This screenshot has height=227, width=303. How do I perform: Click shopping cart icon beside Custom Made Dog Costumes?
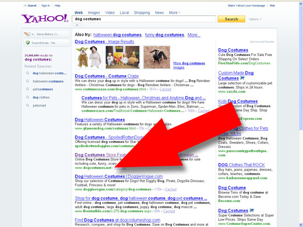(242, 78)
